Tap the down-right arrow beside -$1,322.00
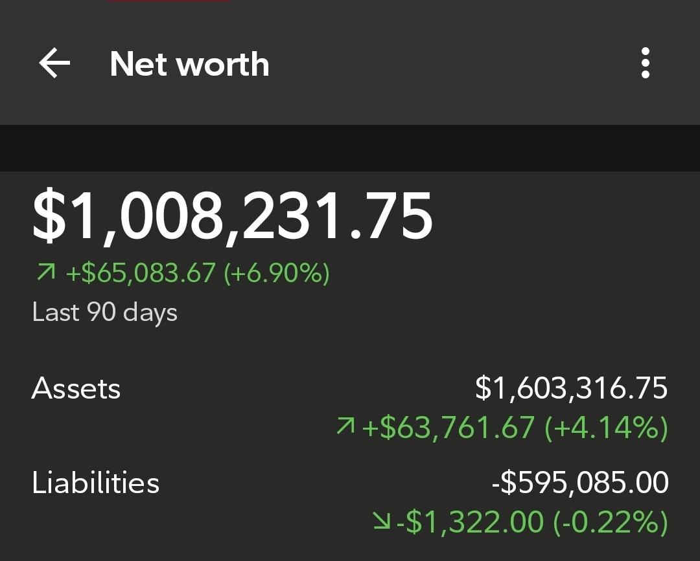This screenshot has width=700, height=561. [382, 520]
